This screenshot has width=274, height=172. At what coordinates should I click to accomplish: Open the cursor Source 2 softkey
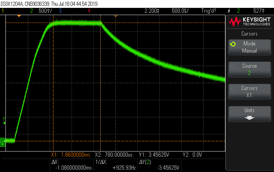click(250, 69)
